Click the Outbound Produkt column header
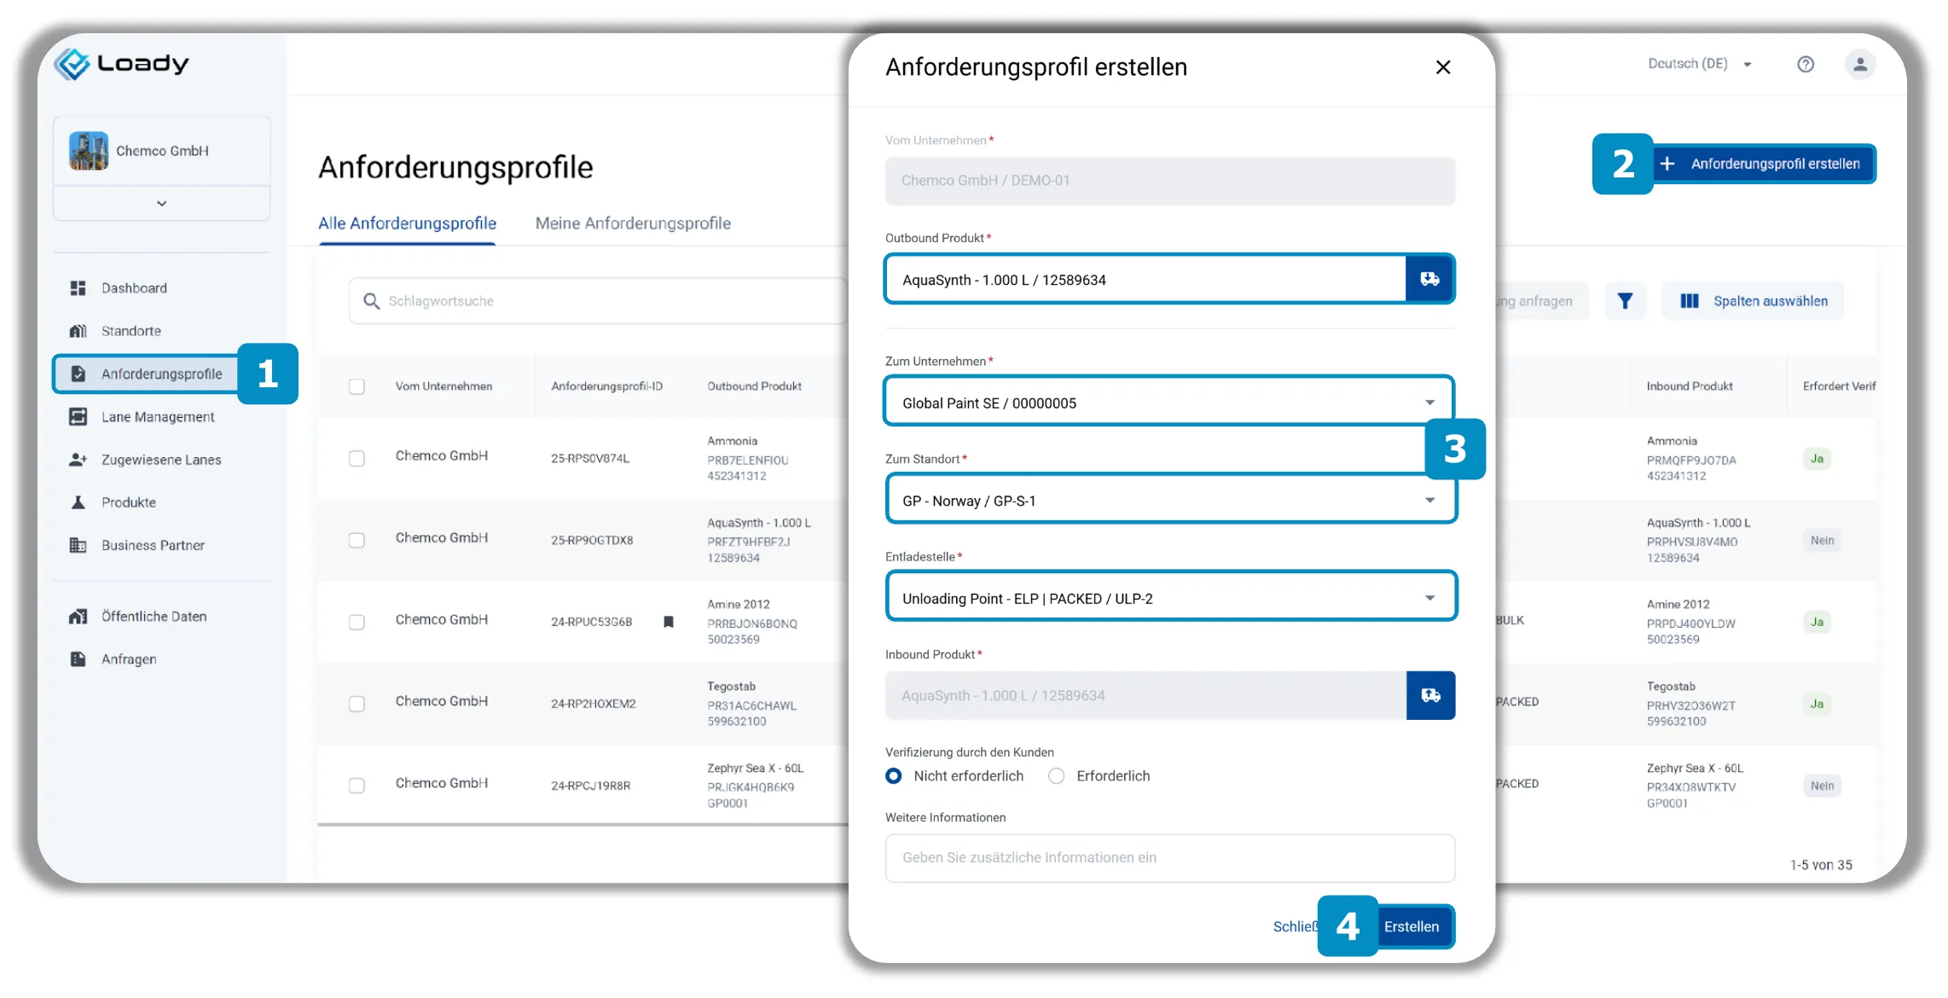Viewport: 1948px width, 998px height. point(754,386)
